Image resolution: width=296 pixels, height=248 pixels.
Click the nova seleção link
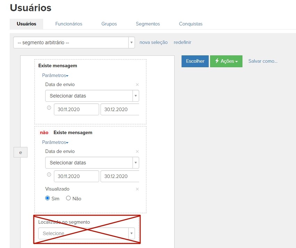tap(153, 42)
